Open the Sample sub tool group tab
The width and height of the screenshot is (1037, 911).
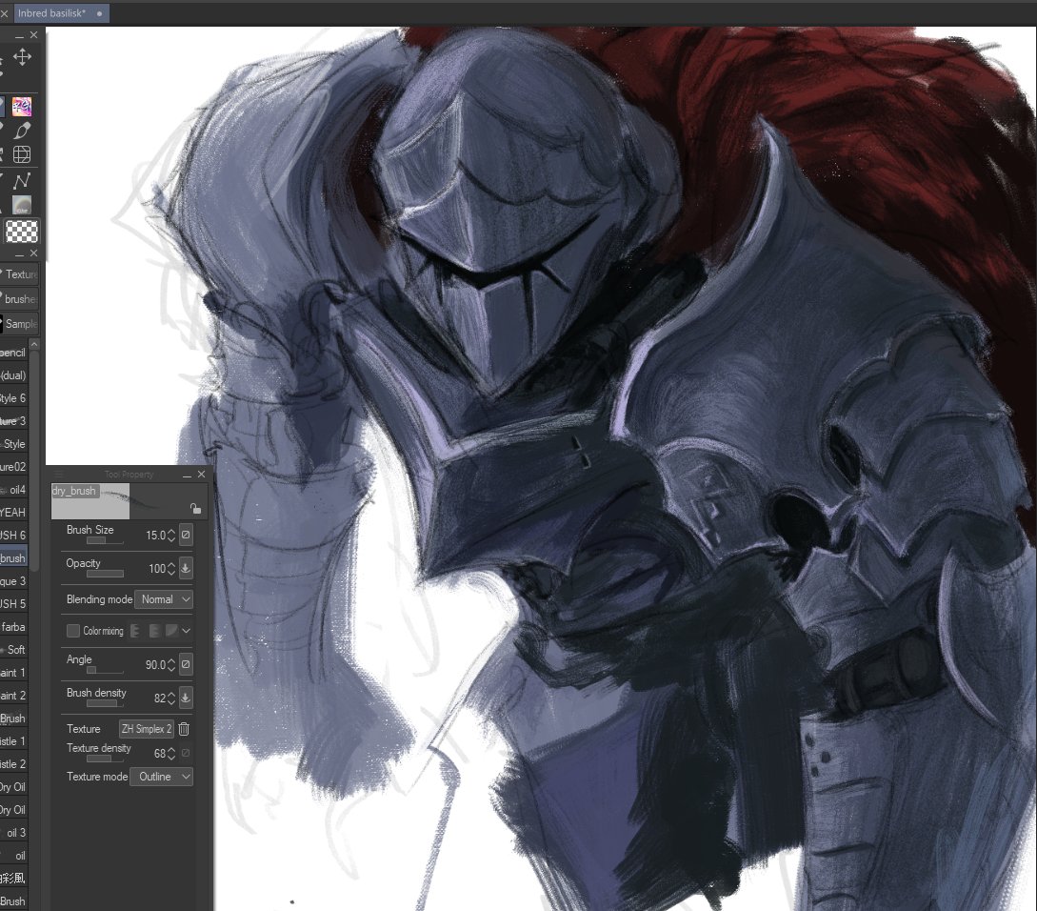[20, 324]
